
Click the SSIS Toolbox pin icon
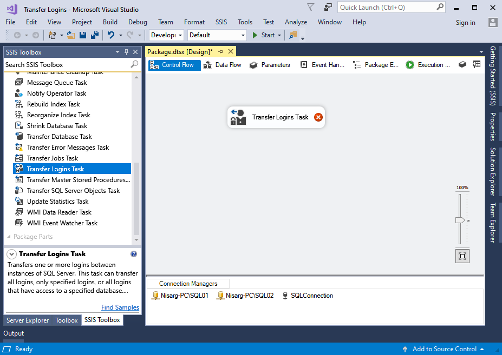(127, 52)
